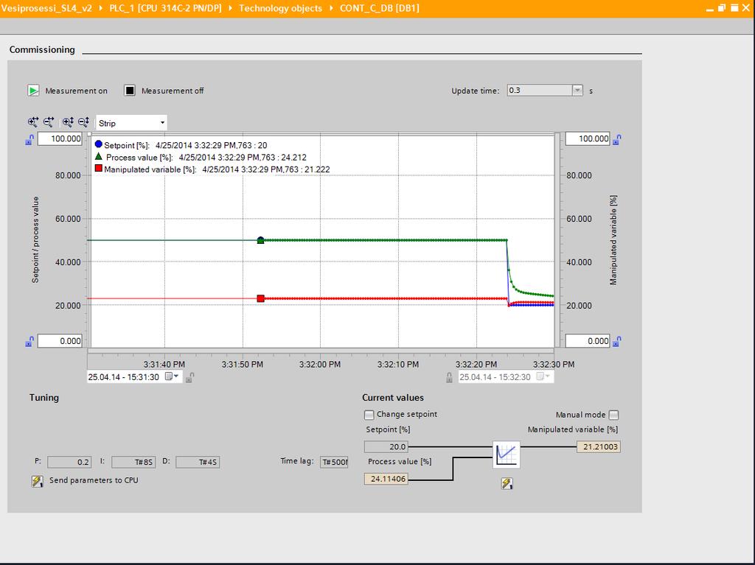Click Send parameters to CPU text
This screenshot has width=755, height=565.
pos(94,480)
